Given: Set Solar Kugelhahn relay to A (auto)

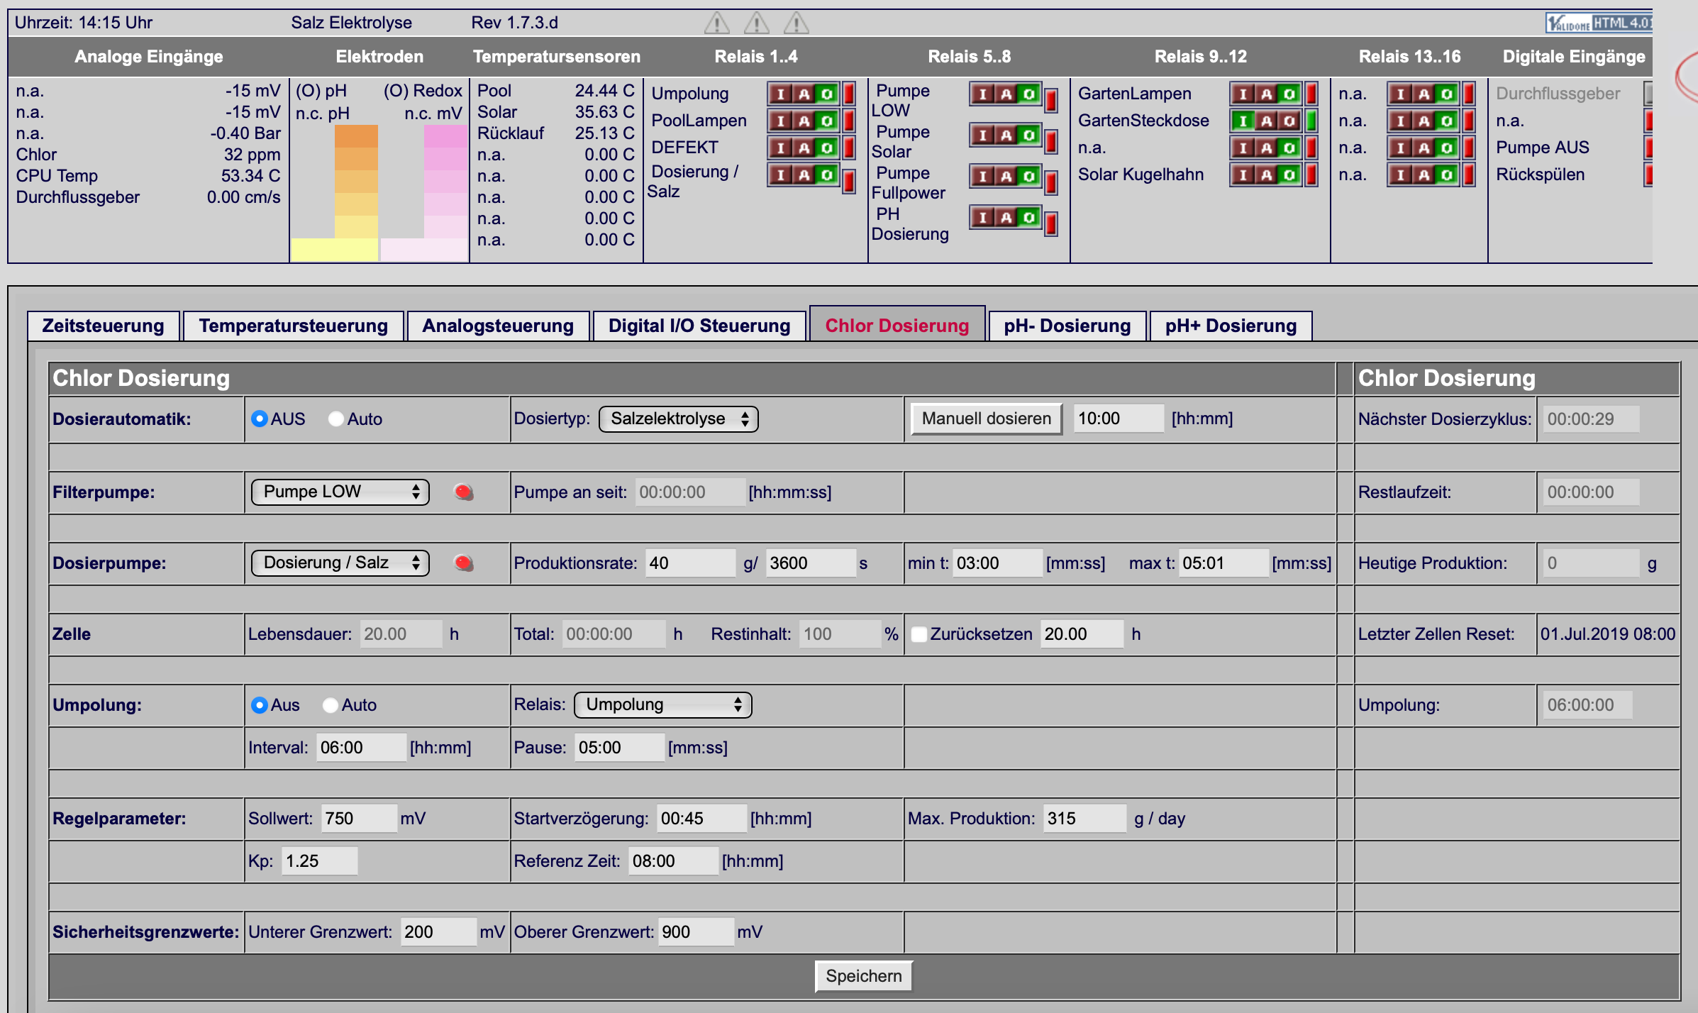Looking at the screenshot, I should tap(1266, 175).
